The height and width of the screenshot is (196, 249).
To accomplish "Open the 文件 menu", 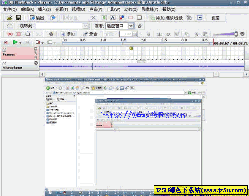I will click(10, 9).
